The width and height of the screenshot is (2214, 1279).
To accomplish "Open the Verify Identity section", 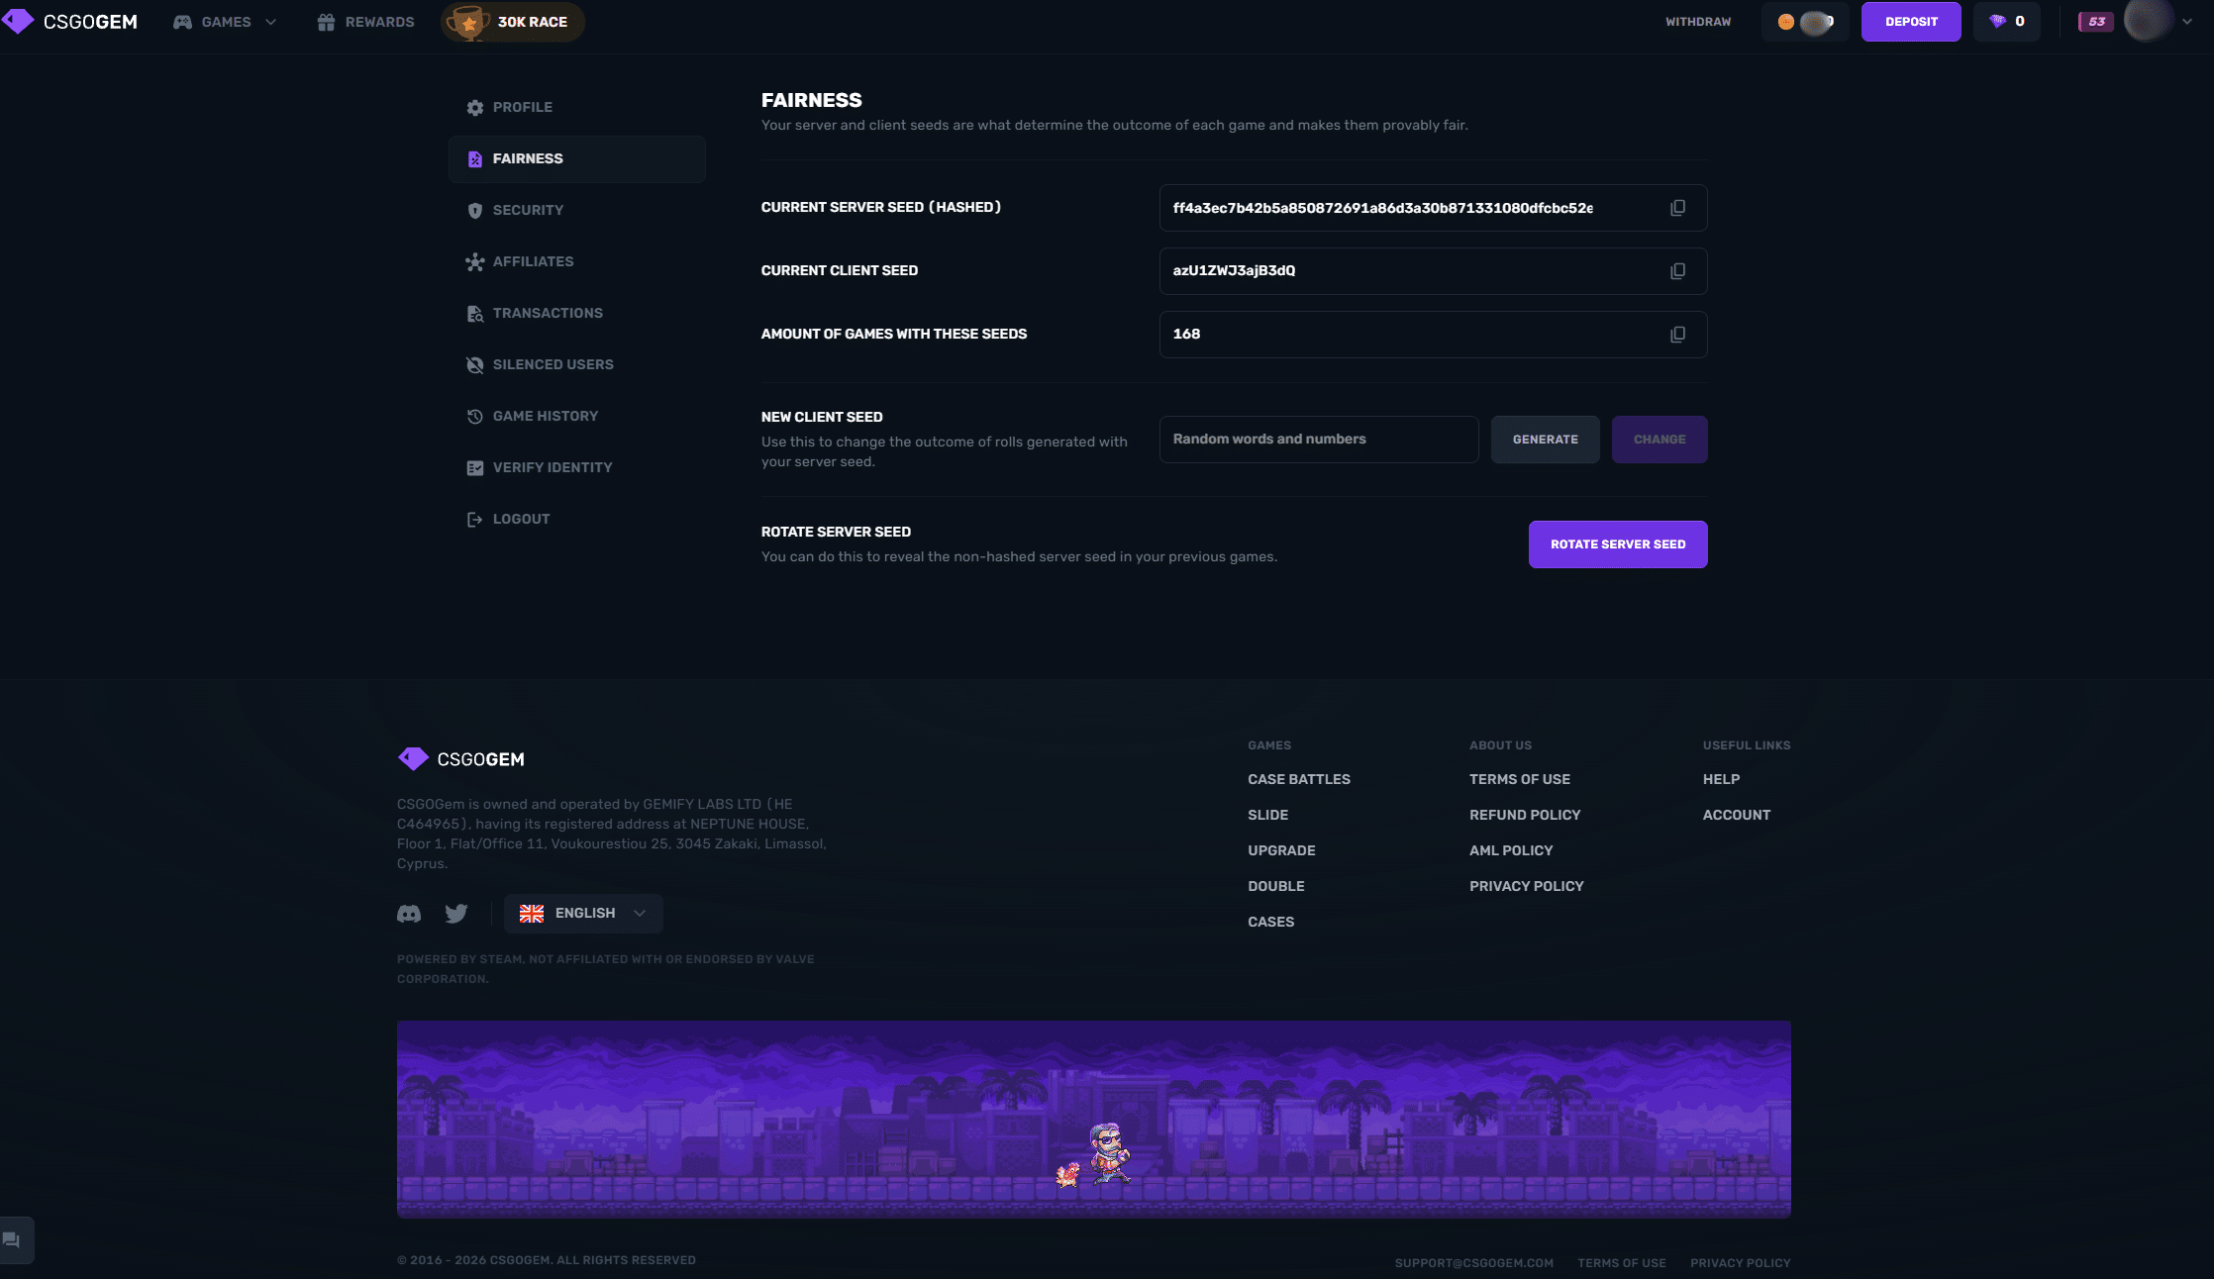I will pyautogui.click(x=577, y=467).
